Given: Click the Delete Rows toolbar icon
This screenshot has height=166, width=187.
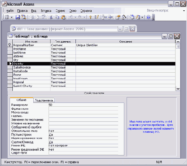Looking at the screenshot, I should (x=110, y=17).
